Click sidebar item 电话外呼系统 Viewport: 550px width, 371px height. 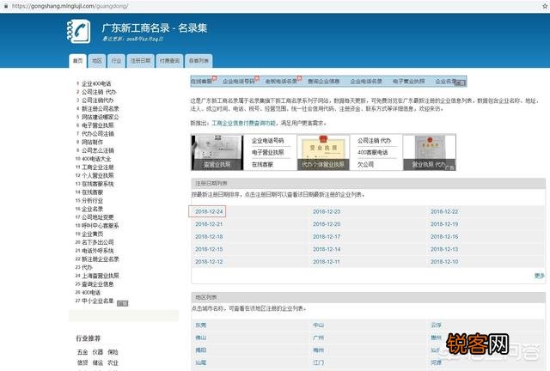[97, 251]
